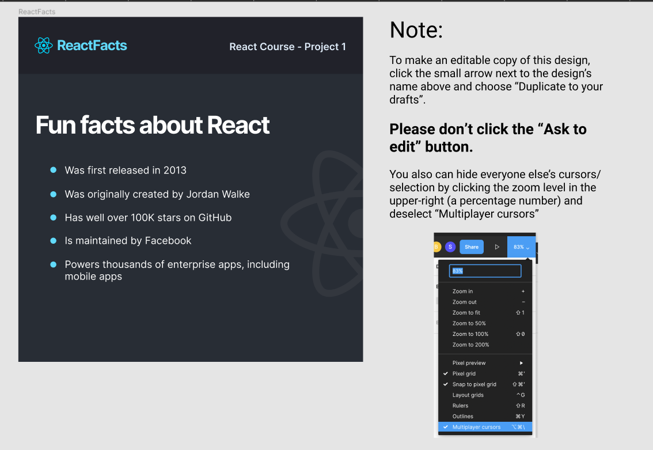Select the bullet beside 'Is maintained by Facebook'

pyautogui.click(x=54, y=241)
